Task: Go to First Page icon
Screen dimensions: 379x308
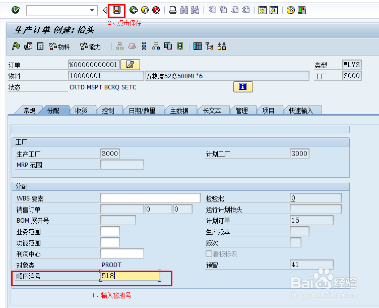Action: [x=212, y=10]
